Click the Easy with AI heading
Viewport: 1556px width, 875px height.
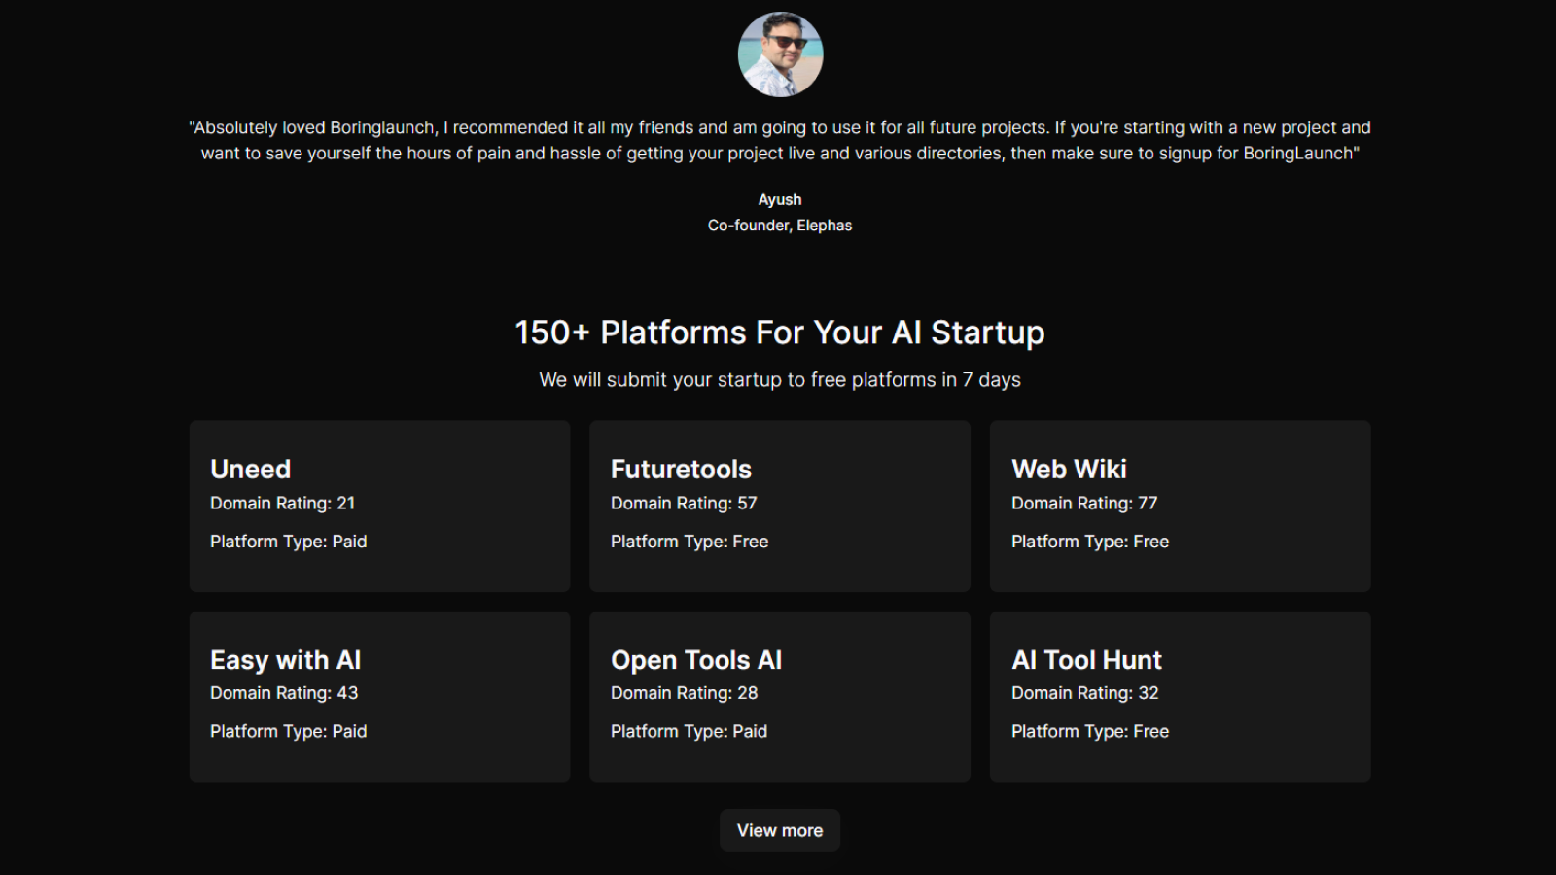pyautogui.click(x=286, y=660)
